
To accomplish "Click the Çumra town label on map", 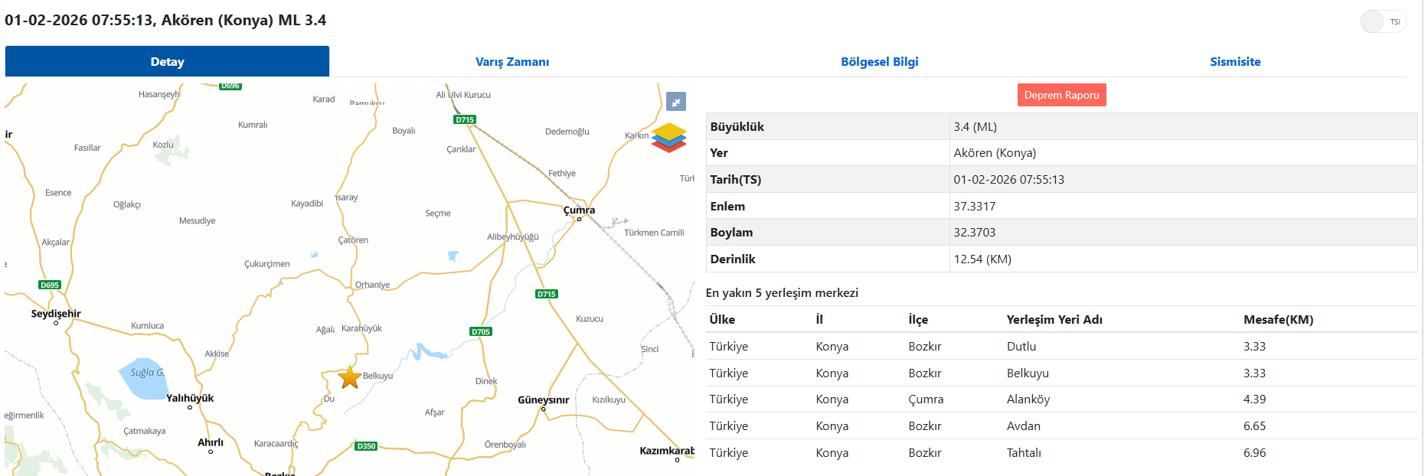I will click(579, 210).
